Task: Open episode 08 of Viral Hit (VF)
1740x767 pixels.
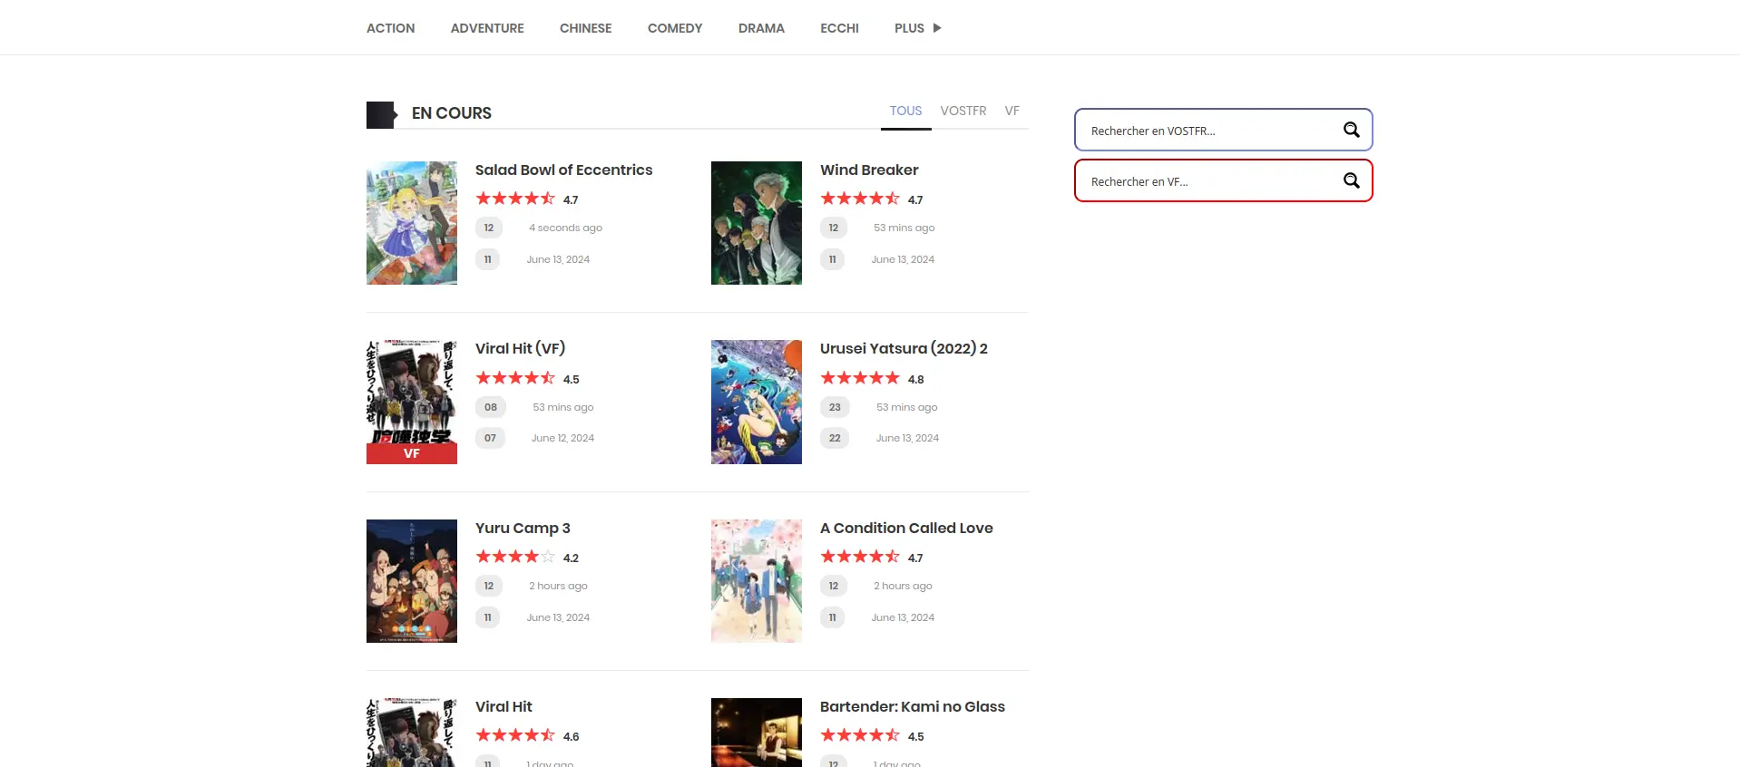Action: (490, 407)
